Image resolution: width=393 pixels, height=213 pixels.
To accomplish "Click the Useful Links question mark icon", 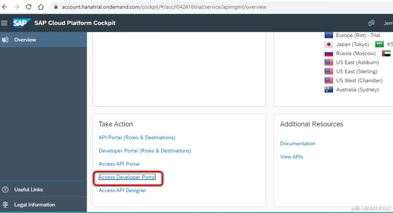I will pyautogui.click(x=5, y=190).
